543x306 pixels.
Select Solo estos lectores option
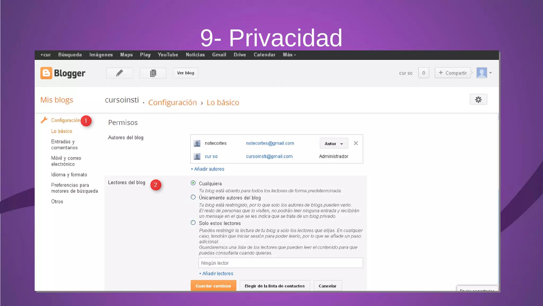pos(193,223)
